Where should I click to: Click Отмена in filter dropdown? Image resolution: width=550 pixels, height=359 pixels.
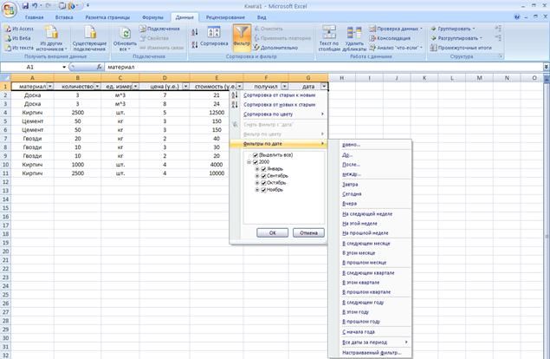pos(308,233)
